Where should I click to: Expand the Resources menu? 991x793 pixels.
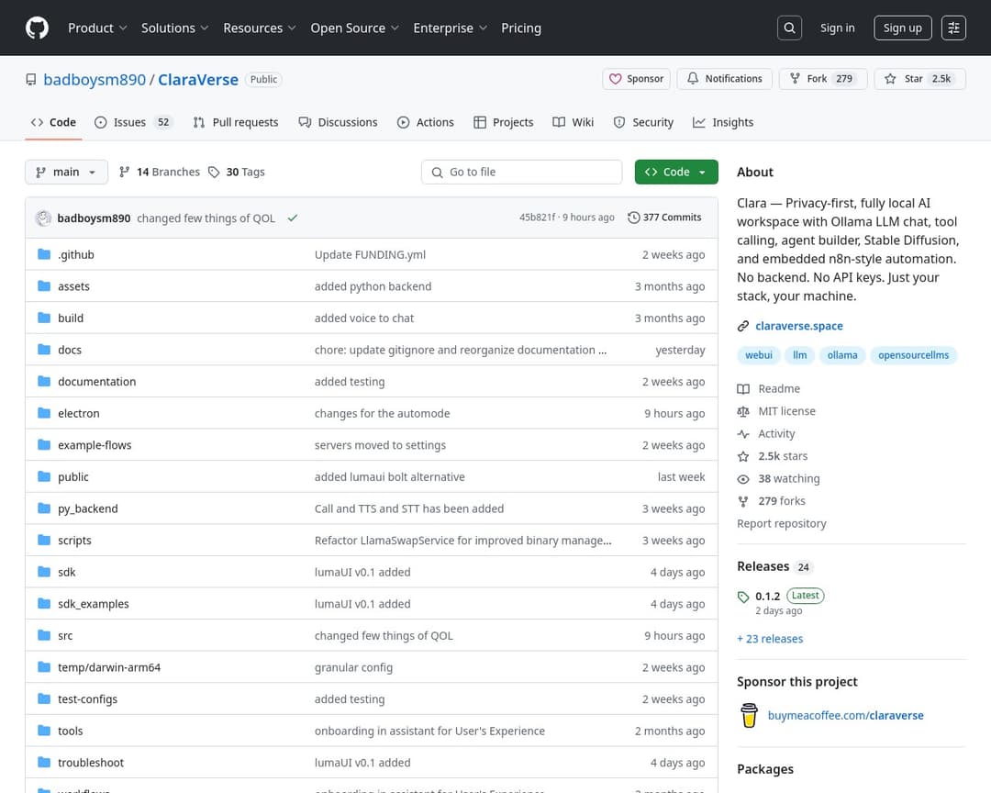tap(259, 28)
